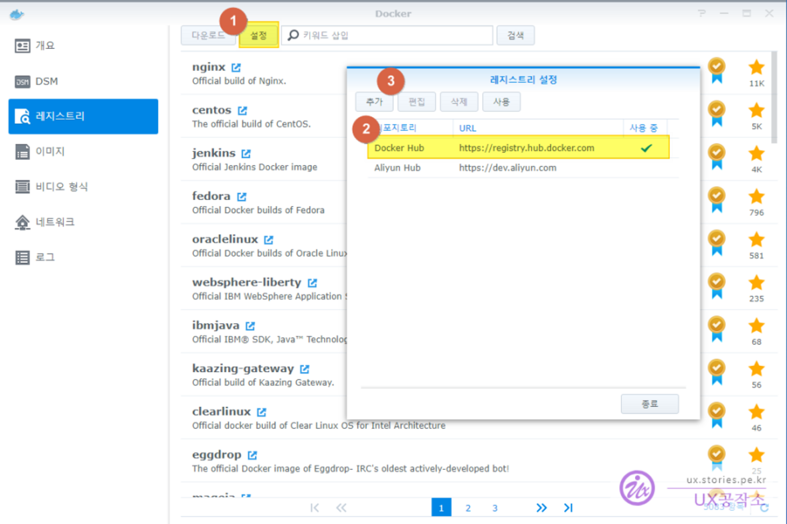787x524 pixels.
Task: Go to the last page arrow icon
Action: 568,508
